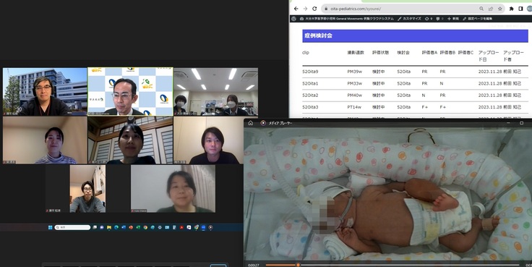
Task: Select video tile of man with headset
Action: tap(45, 92)
